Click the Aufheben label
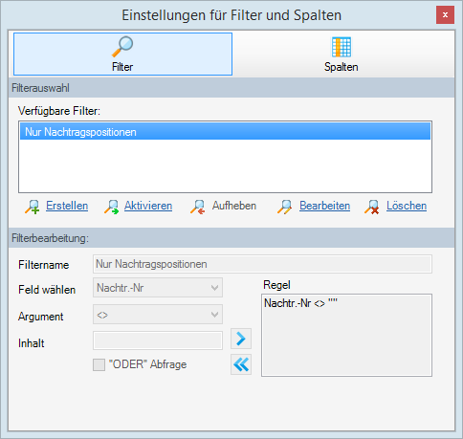Image resolution: width=463 pixels, height=439 pixels. [234, 206]
